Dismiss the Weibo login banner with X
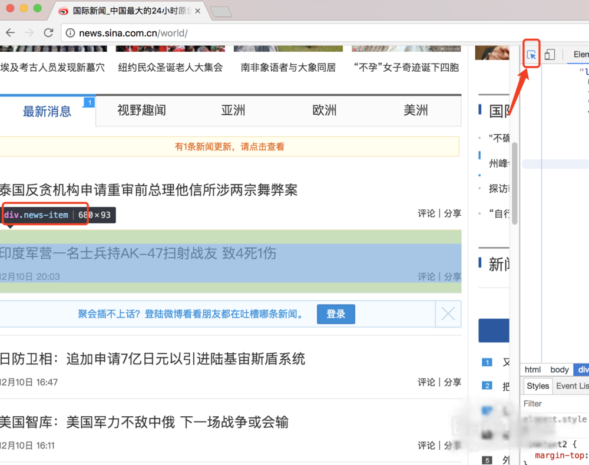589x465 pixels. pos(448,314)
